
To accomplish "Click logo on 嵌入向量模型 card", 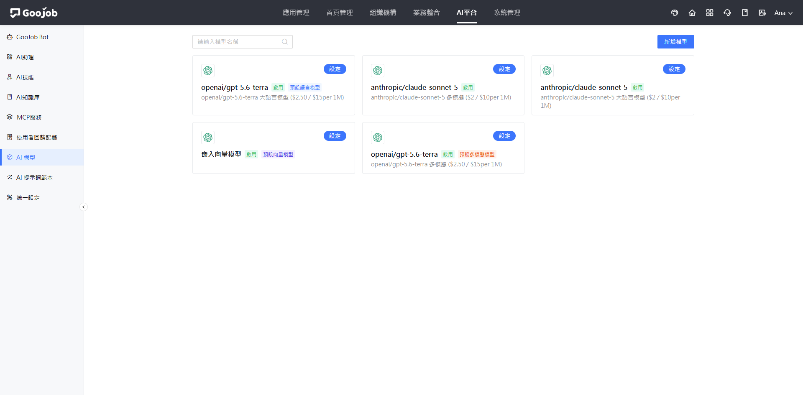I will [x=208, y=138].
